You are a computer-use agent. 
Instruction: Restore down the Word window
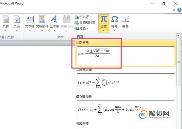[x=164, y=4]
